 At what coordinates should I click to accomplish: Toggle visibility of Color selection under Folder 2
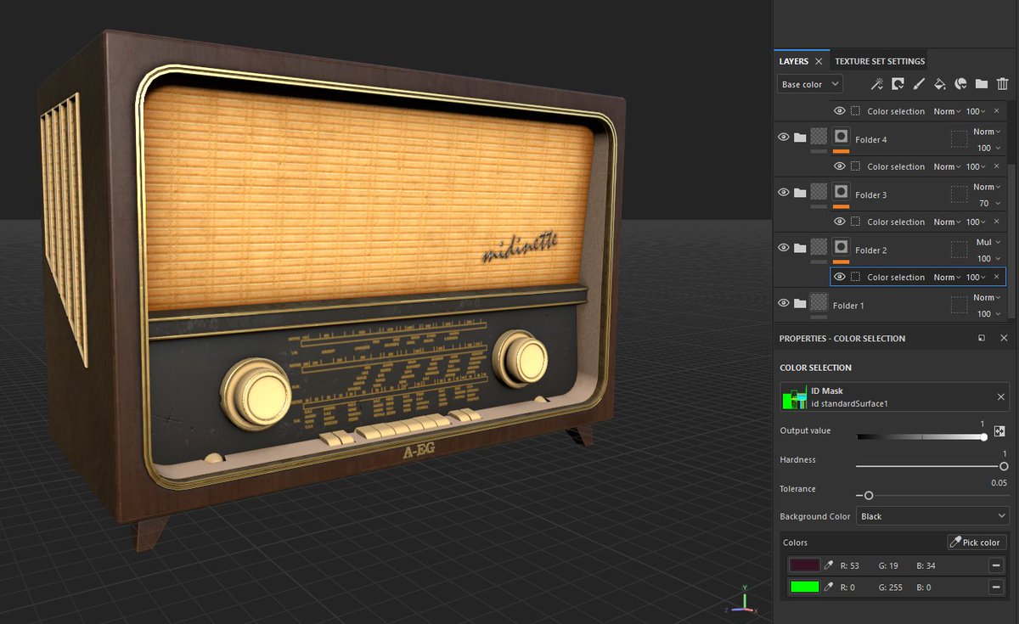tap(840, 277)
